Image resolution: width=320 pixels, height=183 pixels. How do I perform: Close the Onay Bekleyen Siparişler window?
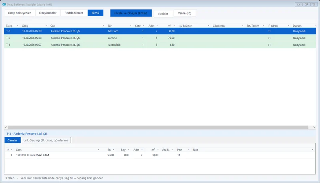314,4
